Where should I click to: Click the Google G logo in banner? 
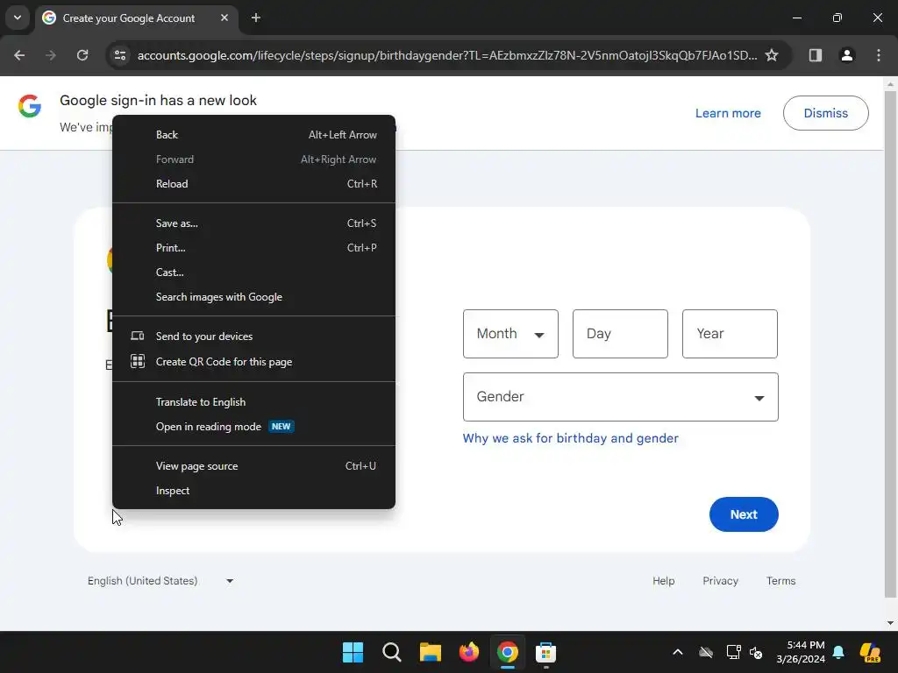[30, 106]
